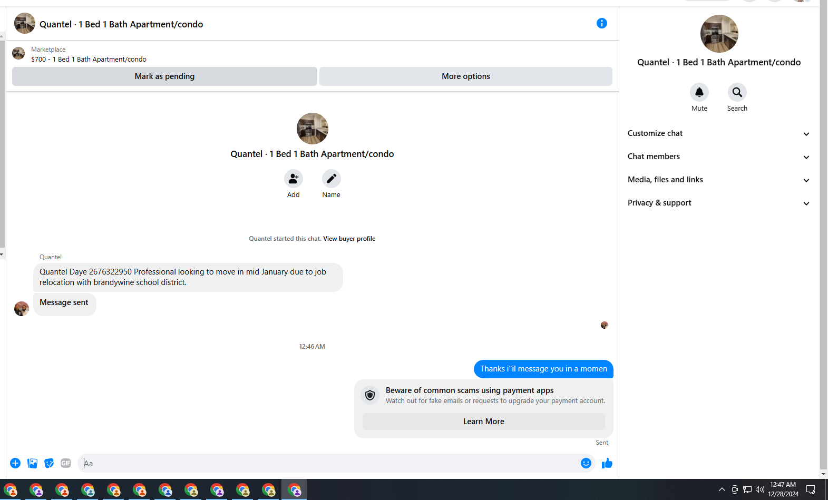The height and width of the screenshot is (500, 828).
Task: Click Quantel's avatar beside Message sent
Action: [21, 309]
